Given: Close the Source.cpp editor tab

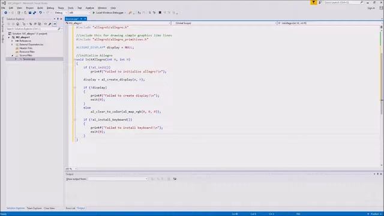Looking at the screenshot, I should pyautogui.click(x=85, y=19).
